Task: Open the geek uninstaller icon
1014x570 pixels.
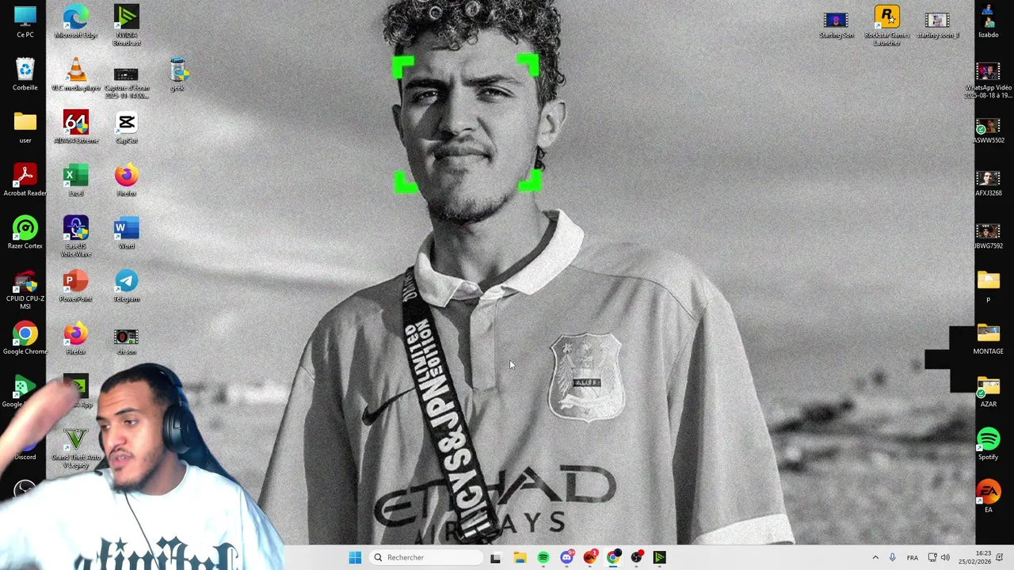Action: 177,74
